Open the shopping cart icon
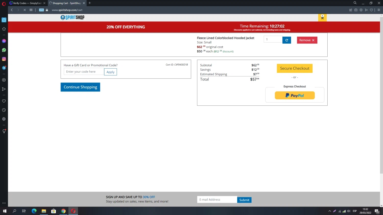The image size is (383, 215). point(322,17)
